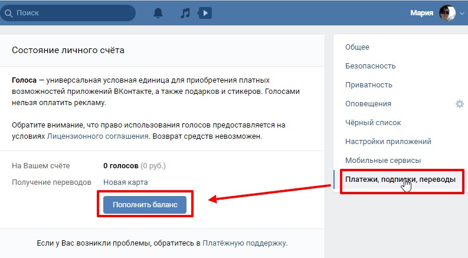468x258 pixels.
Task: Click the Мария username in the header
Action: (421, 13)
